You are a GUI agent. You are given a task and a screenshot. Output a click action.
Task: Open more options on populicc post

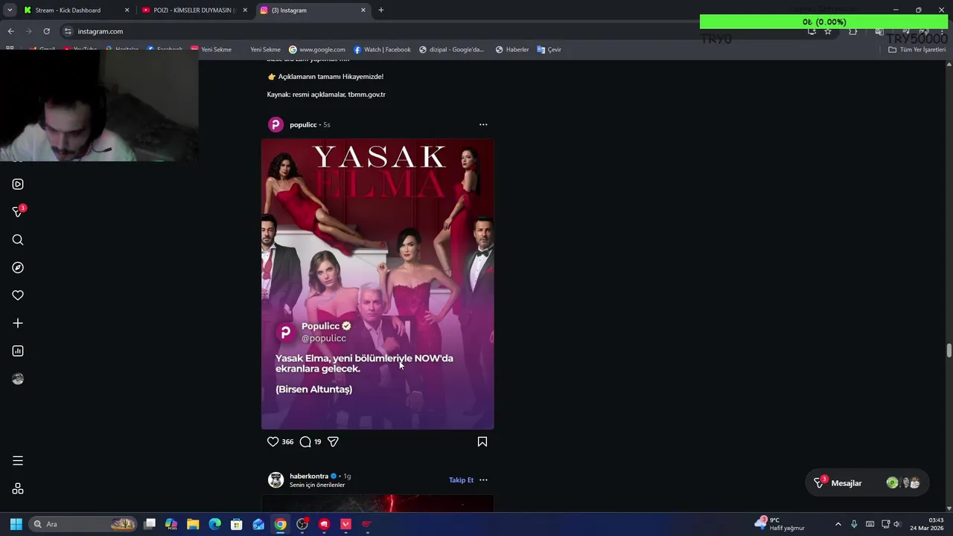tap(483, 124)
